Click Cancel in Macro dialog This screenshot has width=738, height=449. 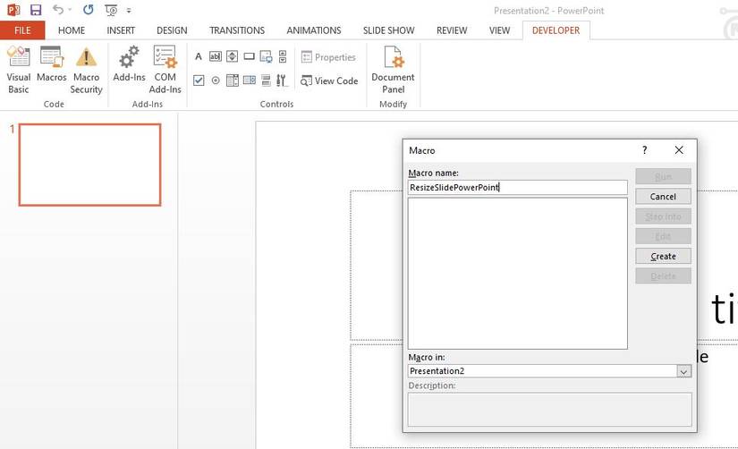[663, 197]
